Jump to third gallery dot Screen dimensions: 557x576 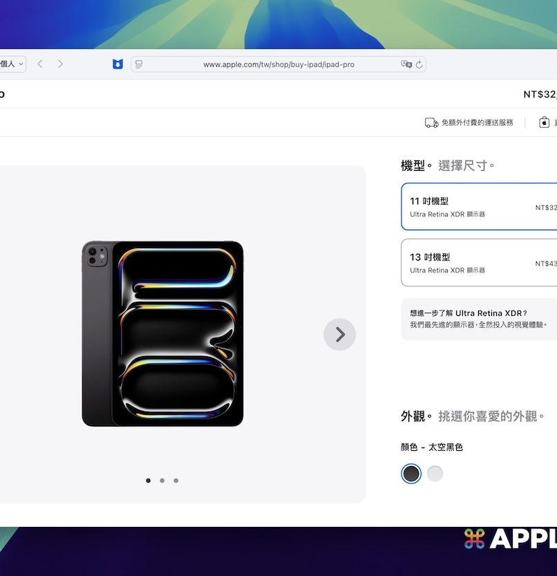pyautogui.click(x=176, y=481)
